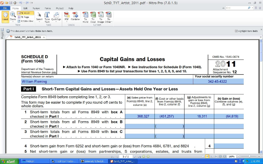This screenshot has height=164, width=263.
Task: Go to next page button
Action: (x=135, y=157)
